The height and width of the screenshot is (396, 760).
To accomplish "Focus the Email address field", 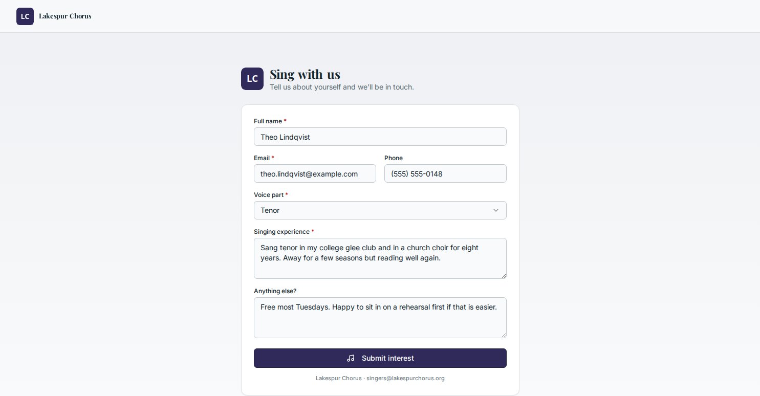I will 315,173.
